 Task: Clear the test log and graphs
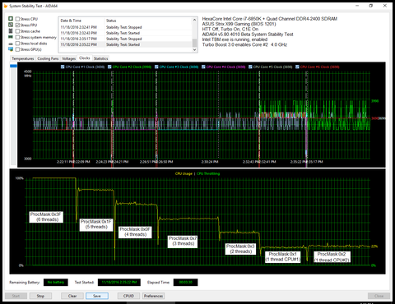click(72, 296)
